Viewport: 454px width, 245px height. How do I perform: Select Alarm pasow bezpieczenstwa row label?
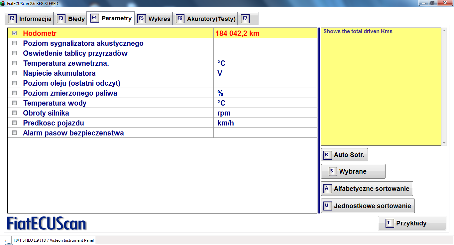(x=73, y=133)
